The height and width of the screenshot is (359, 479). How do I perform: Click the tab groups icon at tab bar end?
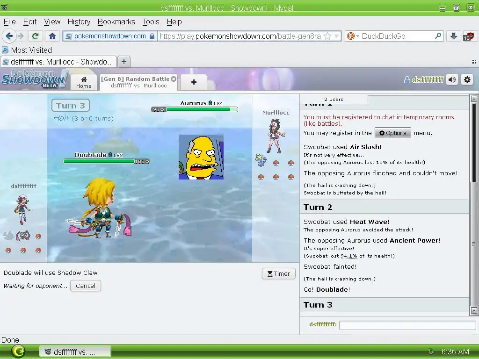click(474, 62)
